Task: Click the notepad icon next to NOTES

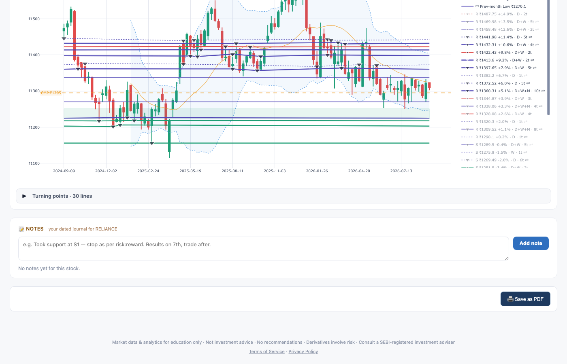Action: coord(21,229)
